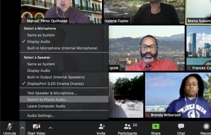Screen dimensions: 211x135
Task: Click the green Share screen button
Action: [x=156, y=126]
